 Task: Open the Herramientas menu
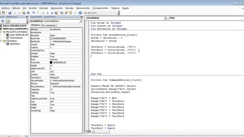[83, 8]
